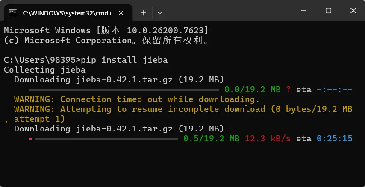365x187 pixels.
Task: Open a new terminal tab with plus
Action: 144,13
